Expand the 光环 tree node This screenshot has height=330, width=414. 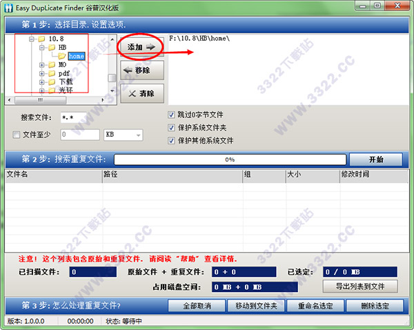point(41,90)
